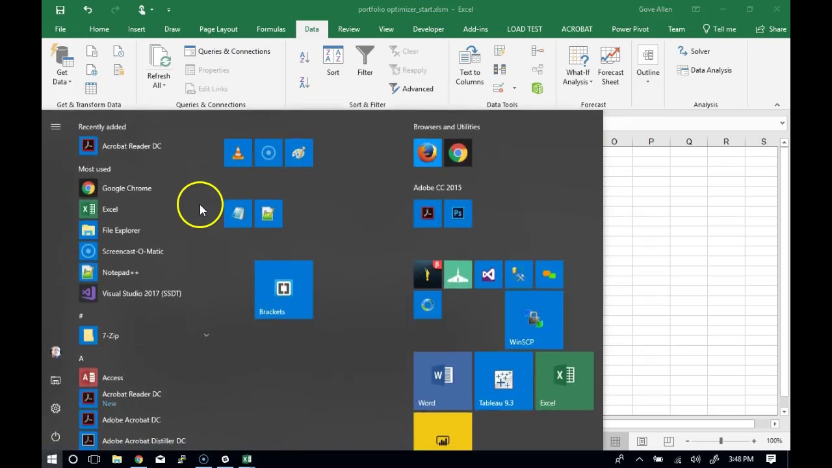Open Settings gear in start menu
Image resolution: width=832 pixels, height=468 pixels.
coord(55,408)
